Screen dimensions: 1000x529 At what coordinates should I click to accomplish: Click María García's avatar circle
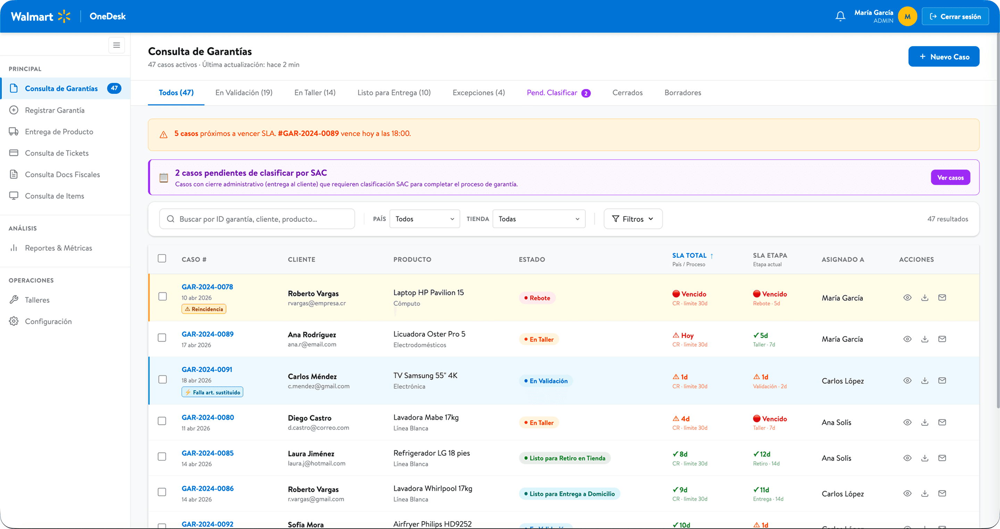tap(907, 16)
